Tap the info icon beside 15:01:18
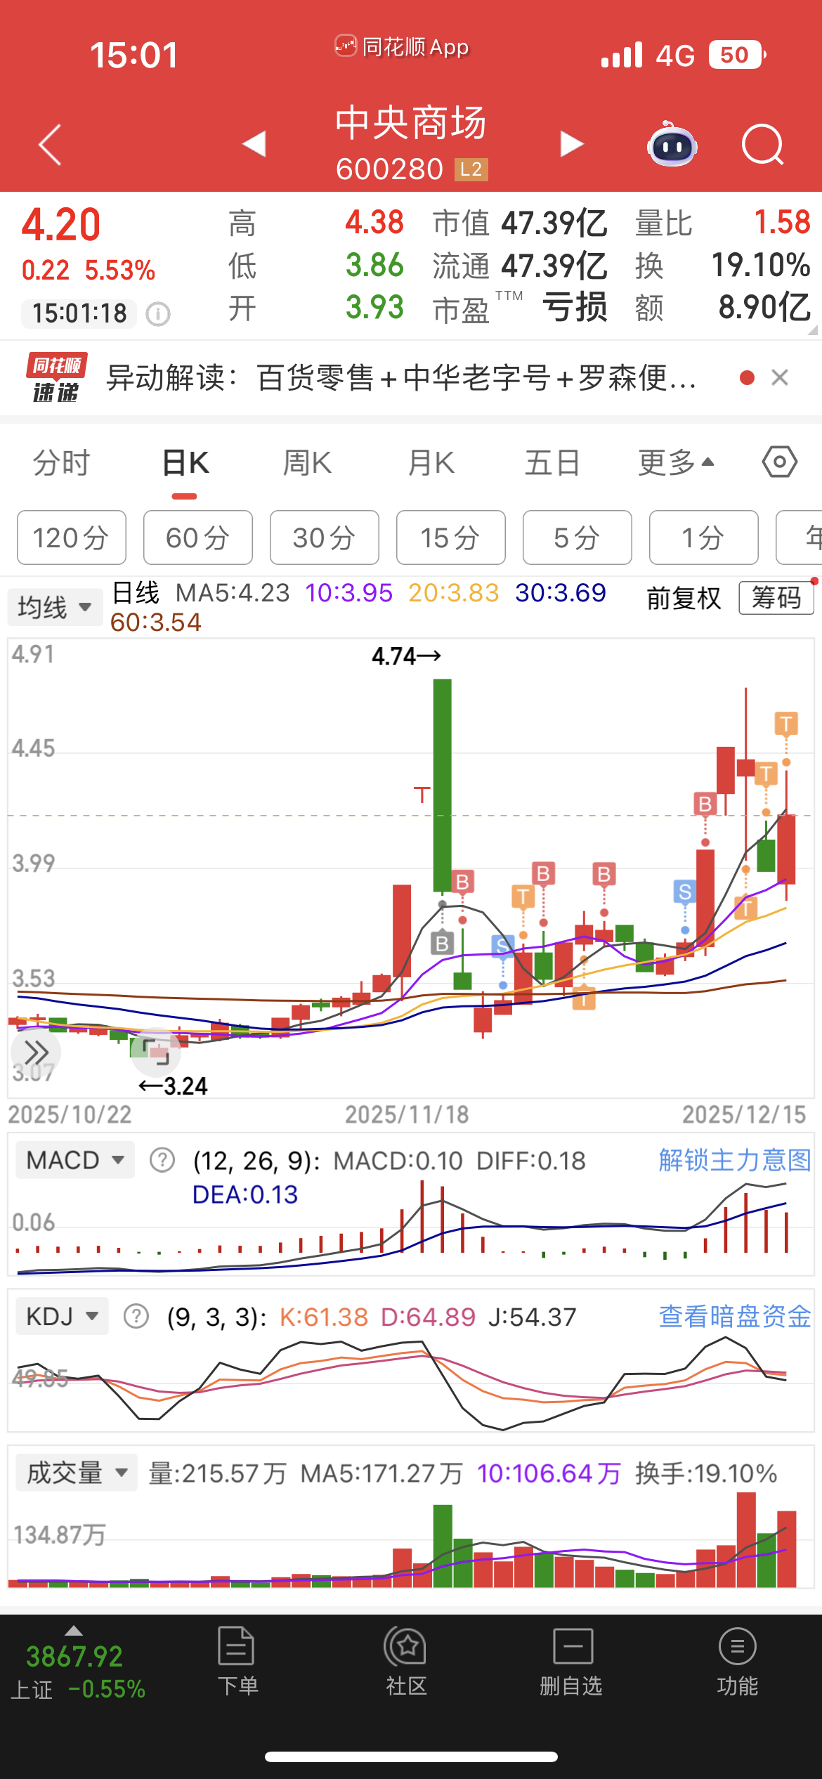 pos(158,313)
